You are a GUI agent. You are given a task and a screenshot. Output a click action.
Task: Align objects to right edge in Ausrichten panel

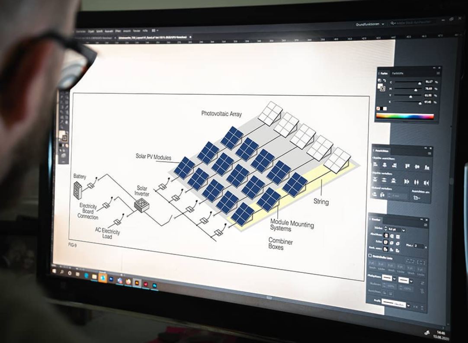pos(394,165)
